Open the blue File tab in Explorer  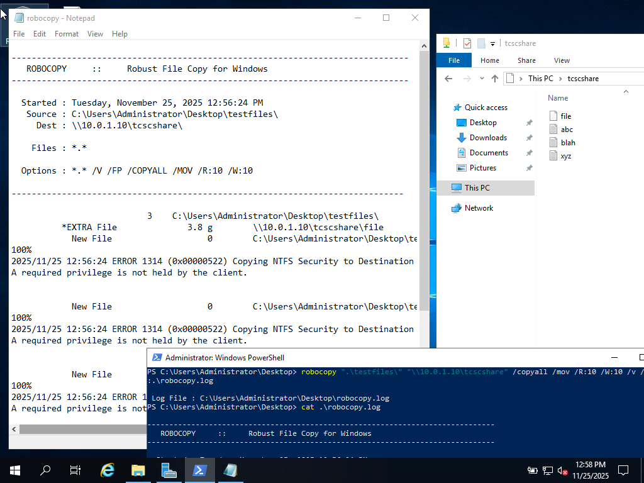coord(454,60)
